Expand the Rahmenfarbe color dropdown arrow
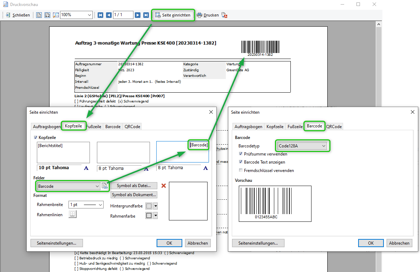The width and height of the screenshot is (420, 272). (x=155, y=215)
